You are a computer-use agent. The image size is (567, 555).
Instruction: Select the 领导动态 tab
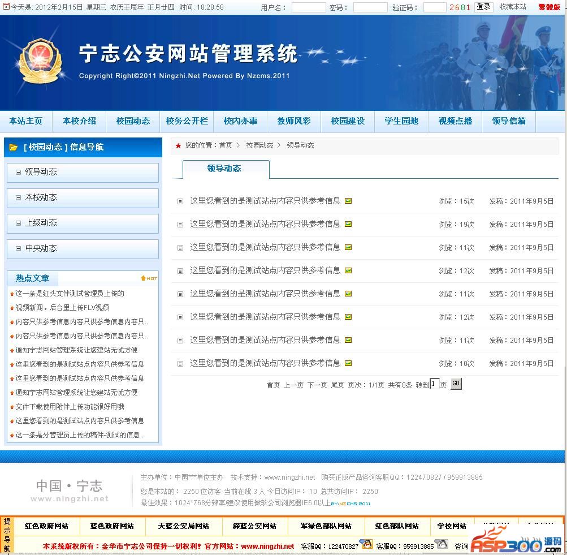coord(224,169)
